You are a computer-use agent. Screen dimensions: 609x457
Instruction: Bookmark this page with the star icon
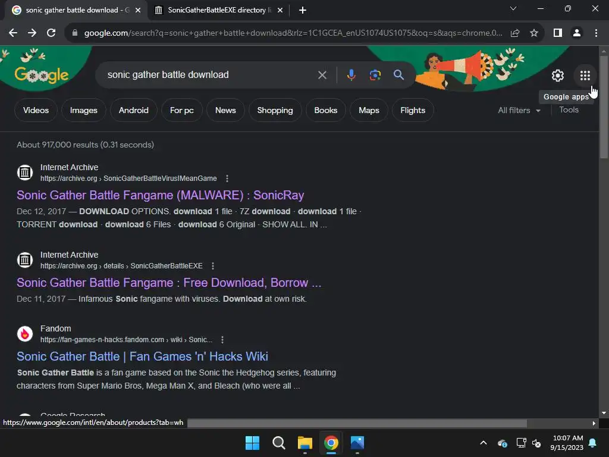click(x=534, y=33)
